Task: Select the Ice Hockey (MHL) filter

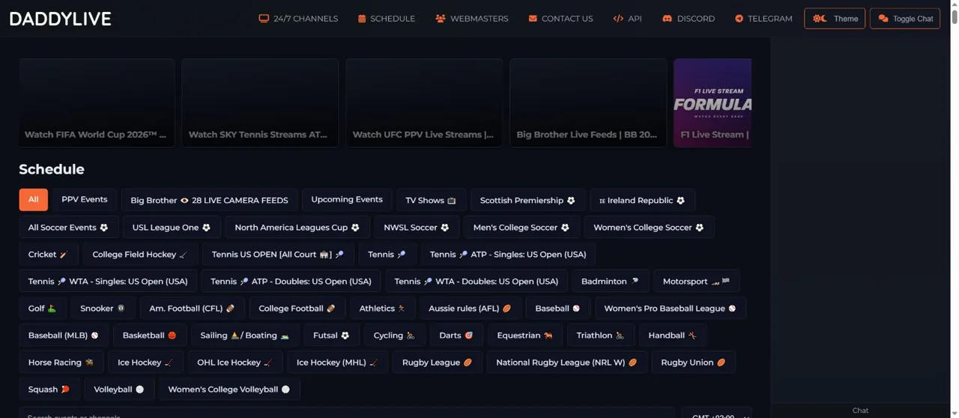Action: pos(338,362)
